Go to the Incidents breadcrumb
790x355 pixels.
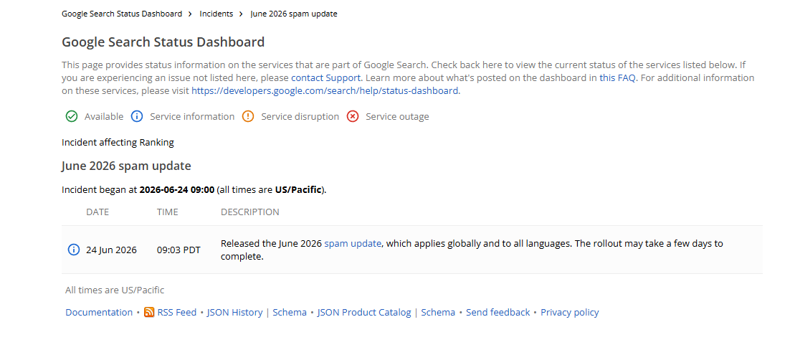(x=216, y=14)
